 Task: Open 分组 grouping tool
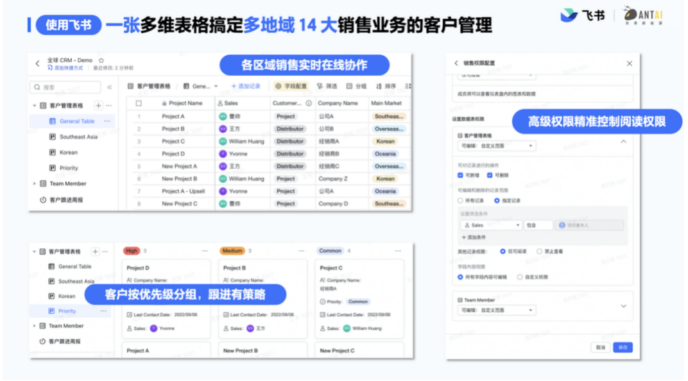pos(357,87)
